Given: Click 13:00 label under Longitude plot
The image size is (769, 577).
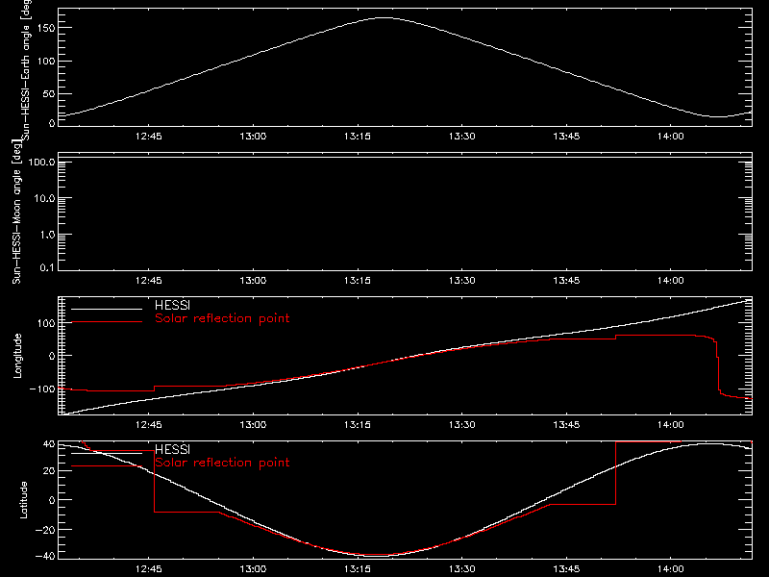Looking at the screenshot, I should tap(253, 425).
